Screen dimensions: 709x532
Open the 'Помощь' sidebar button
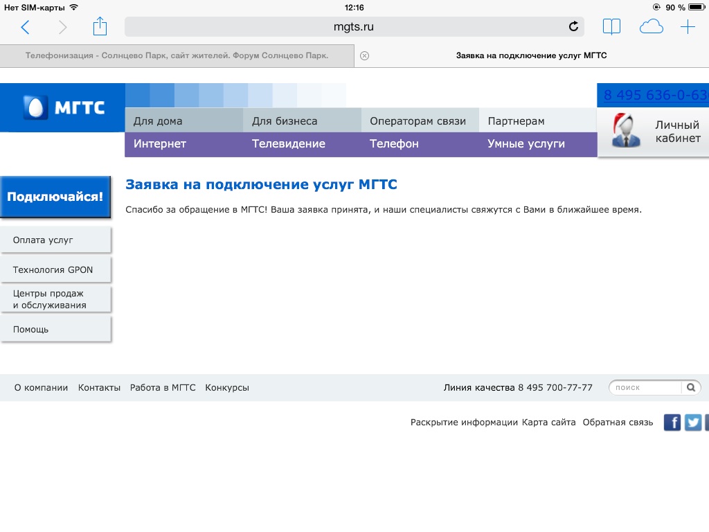(55, 329)
